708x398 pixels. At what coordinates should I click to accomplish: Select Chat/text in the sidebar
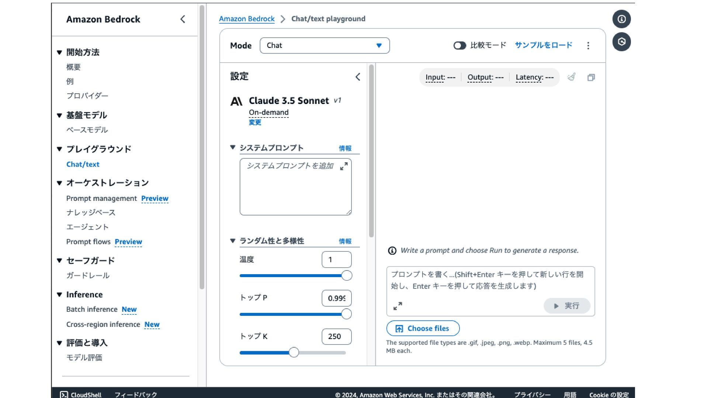click(x=83, y=164)
